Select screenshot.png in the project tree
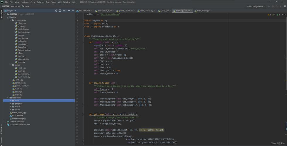Screen dimensions: 287x146 pyautogui.click(x=19, y=119)
